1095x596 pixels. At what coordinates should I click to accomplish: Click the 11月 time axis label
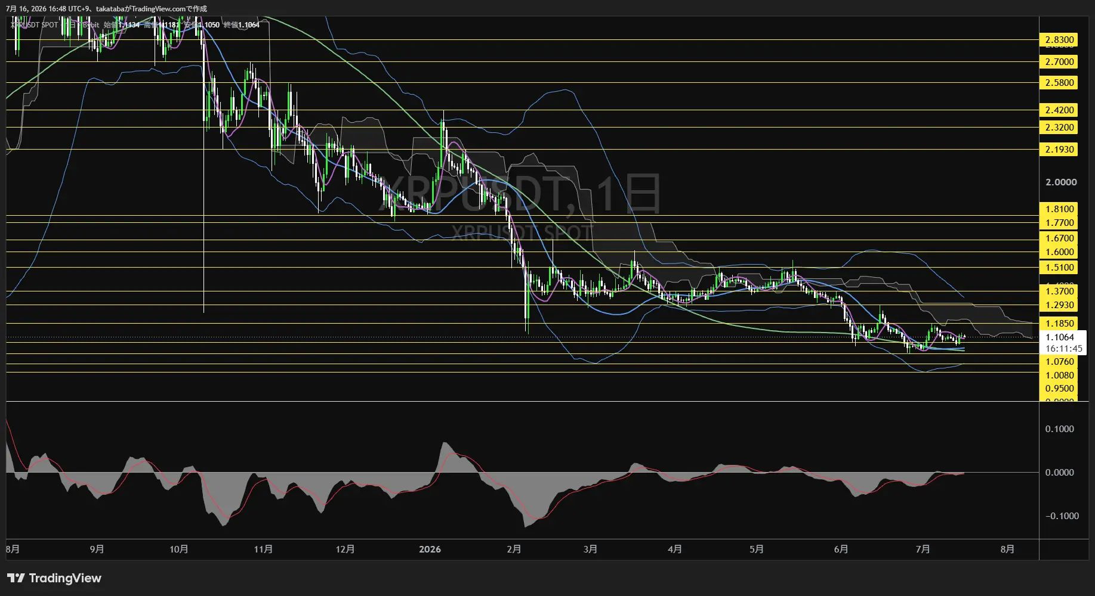[263, 549]
